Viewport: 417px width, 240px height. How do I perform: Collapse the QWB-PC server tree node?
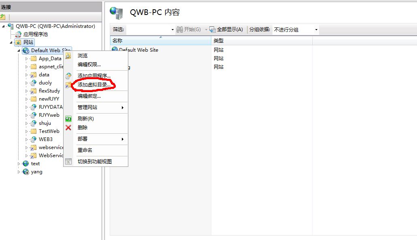pyautogui.click(x=4, y=26)
